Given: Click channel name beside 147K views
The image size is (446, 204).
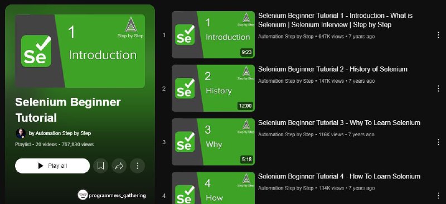Looking at the screenshot, I should [x=285, y=81].
